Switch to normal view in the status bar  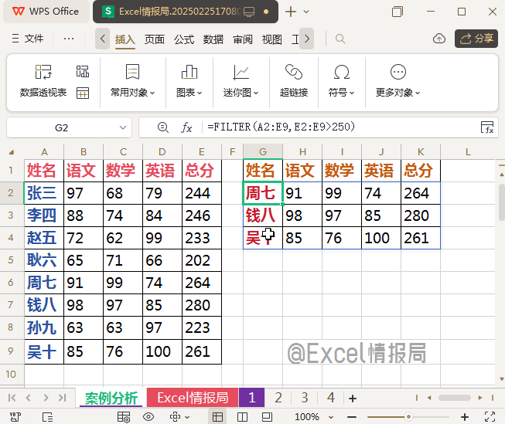(219, 417)
